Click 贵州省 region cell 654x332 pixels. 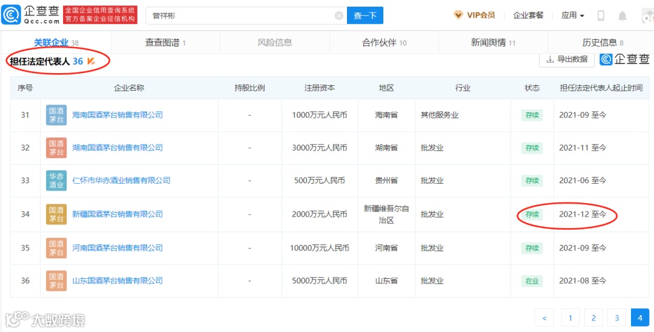pyautogui.click(x=386, y=181)
